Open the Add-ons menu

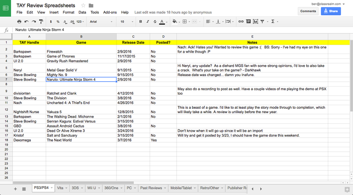click(x=110, y=12)
